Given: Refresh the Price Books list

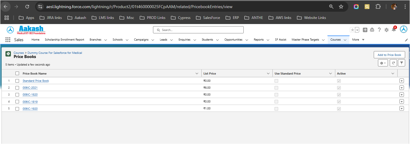Looking at the screenshot, I should tap(393, 63).
